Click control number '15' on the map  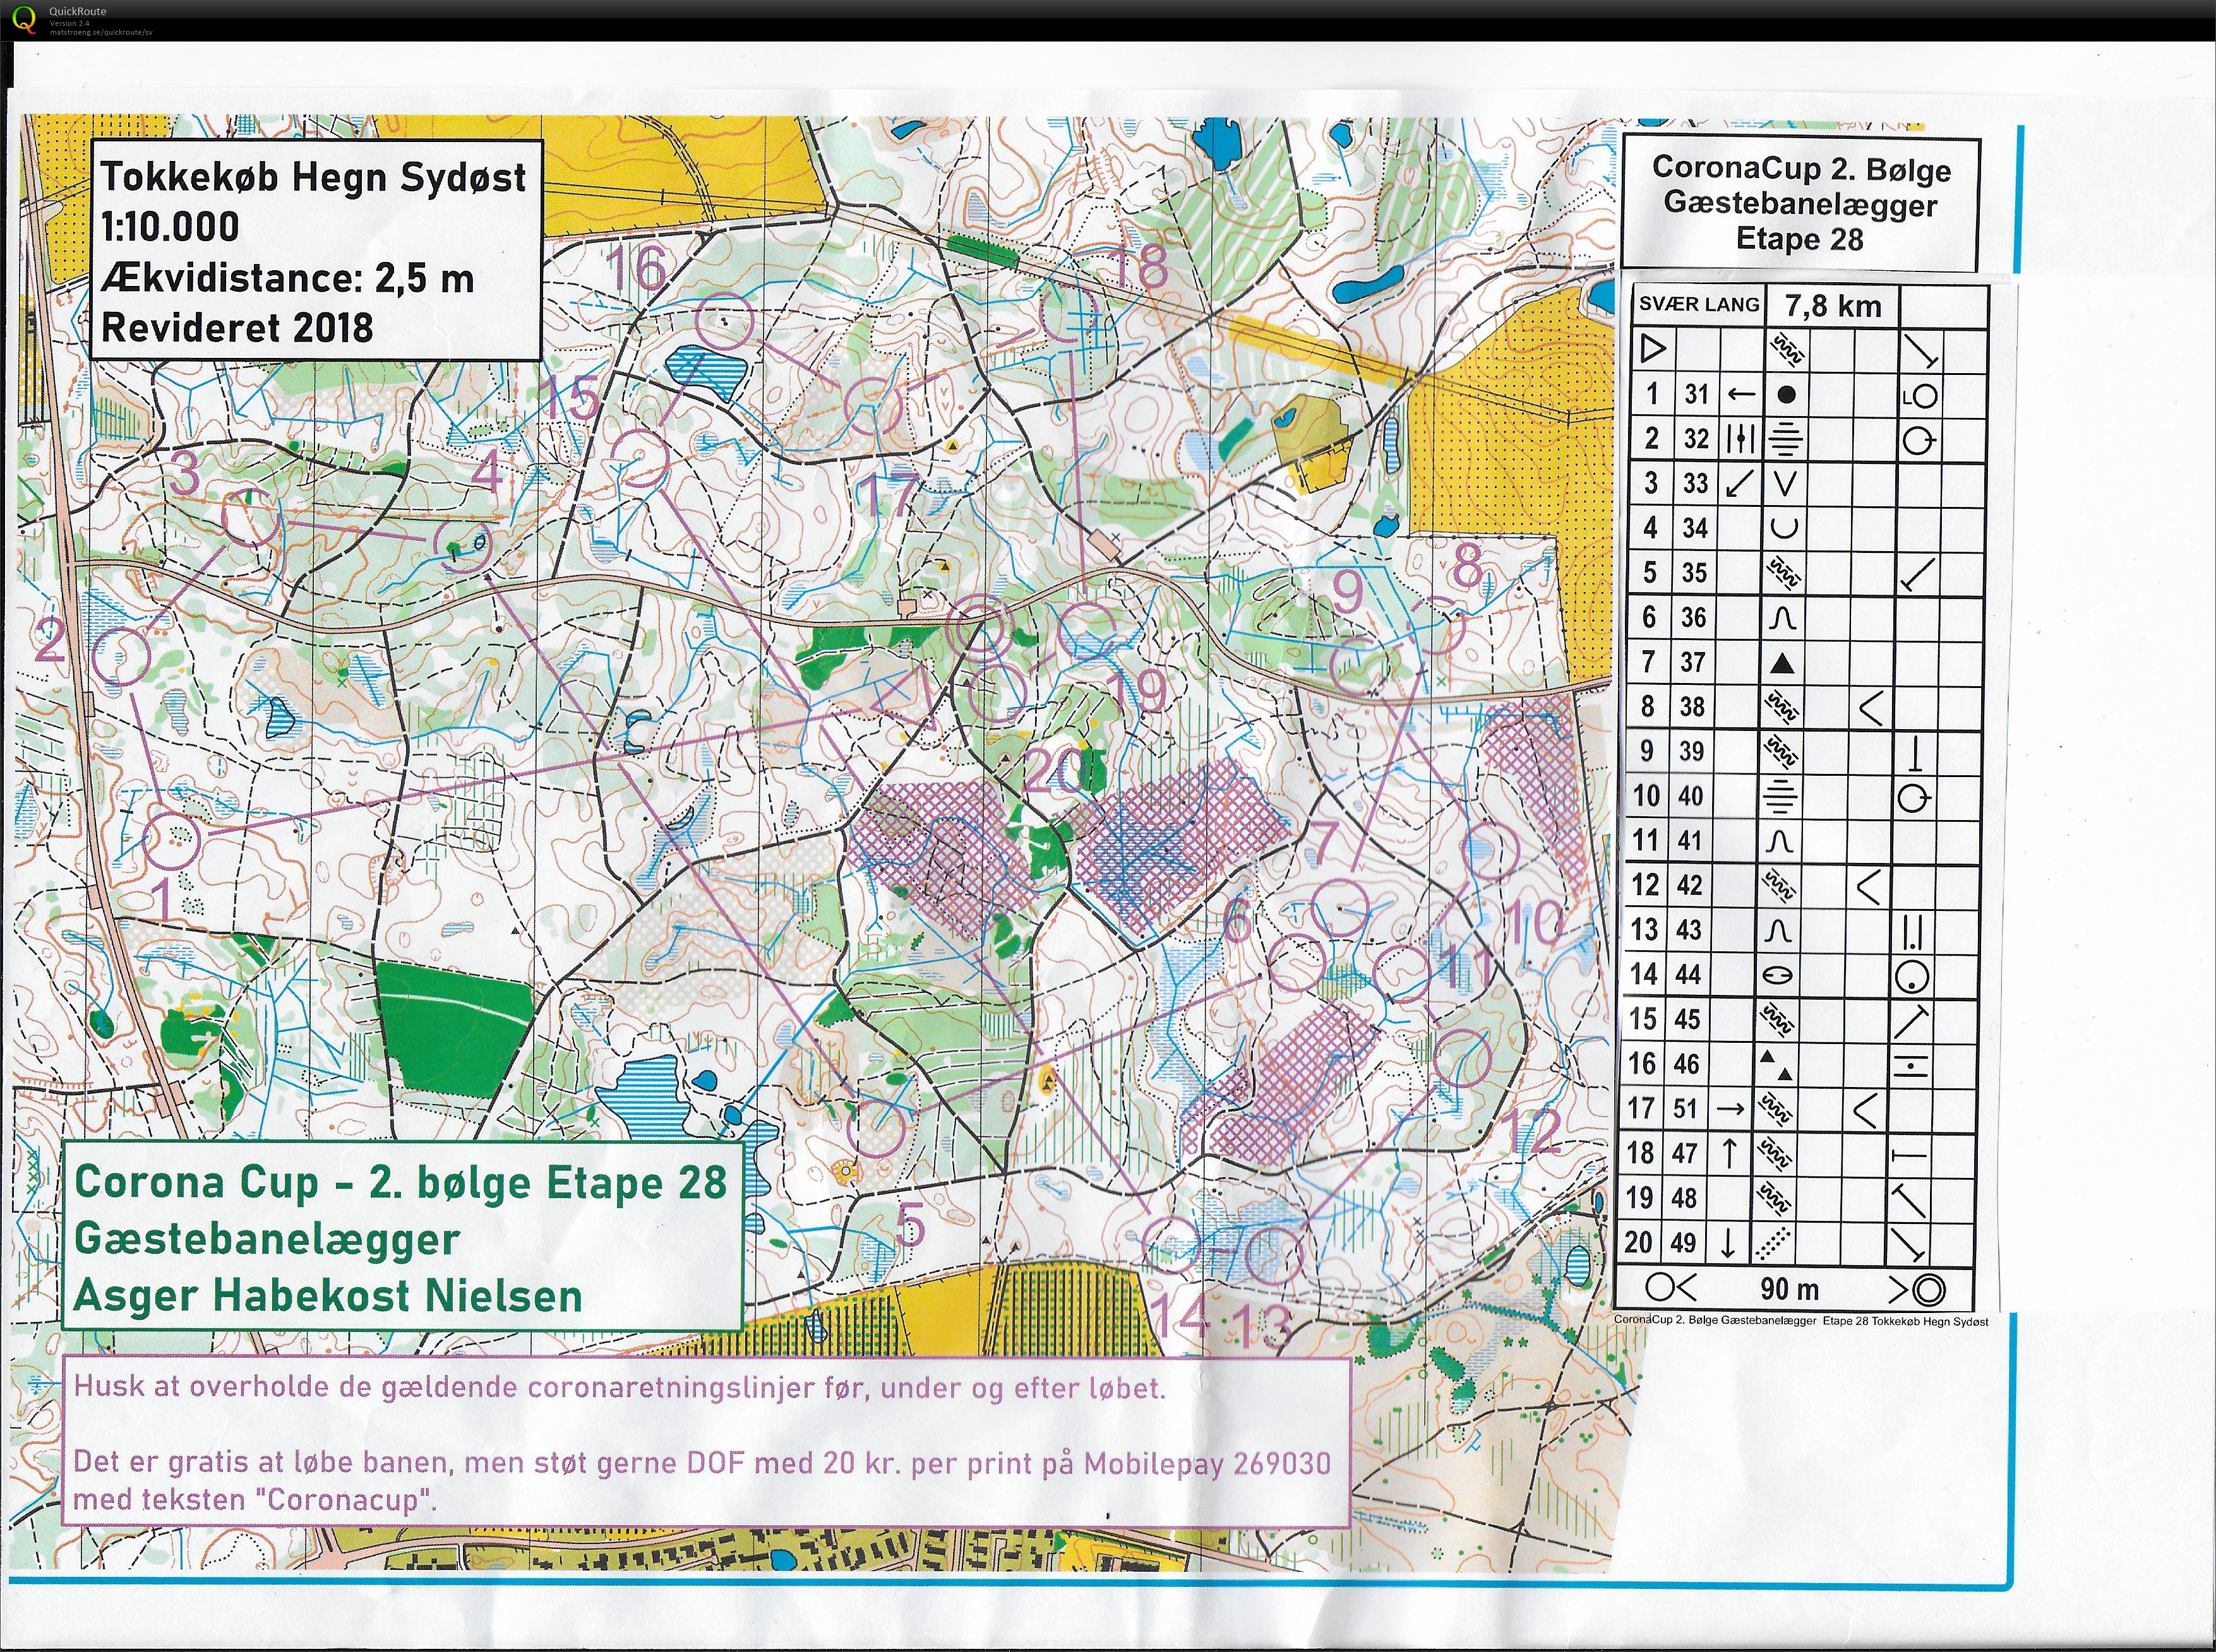[x=572, y=398]
